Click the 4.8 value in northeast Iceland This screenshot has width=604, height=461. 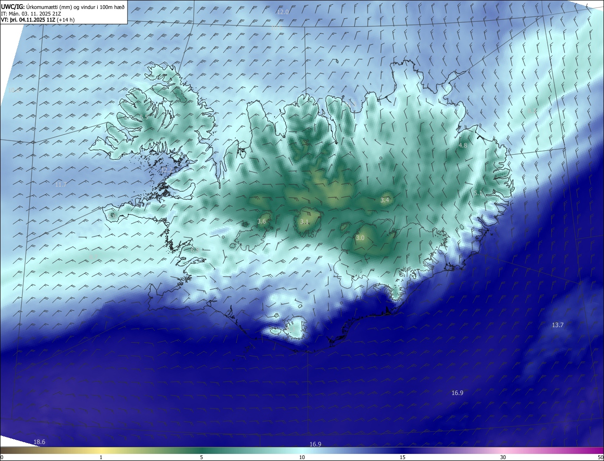tap(462, 145)
